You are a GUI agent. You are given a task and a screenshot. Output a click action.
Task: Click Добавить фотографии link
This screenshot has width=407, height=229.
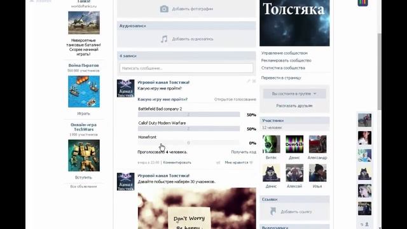click(x=193, y=9)
